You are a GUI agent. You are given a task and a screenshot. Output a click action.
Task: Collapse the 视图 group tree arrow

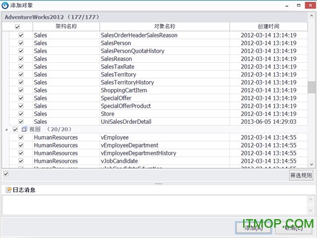coord(6,130)
